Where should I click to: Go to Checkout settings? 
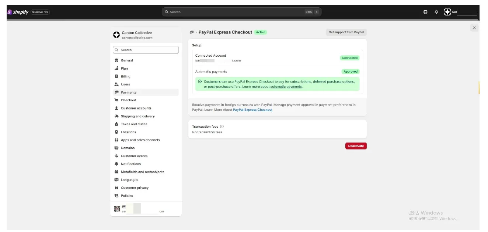[146, 100]
